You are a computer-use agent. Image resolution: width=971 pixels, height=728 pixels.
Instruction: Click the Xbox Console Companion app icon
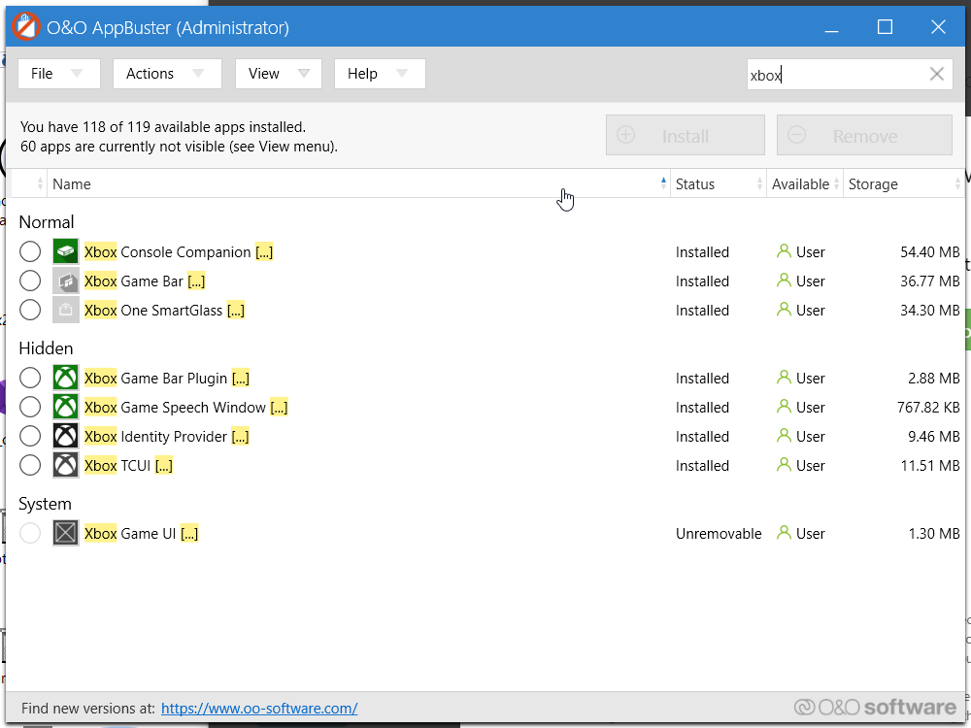click(x=66, y=251)
